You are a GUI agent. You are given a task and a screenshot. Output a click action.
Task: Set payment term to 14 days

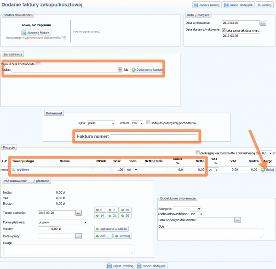(101, 215)
